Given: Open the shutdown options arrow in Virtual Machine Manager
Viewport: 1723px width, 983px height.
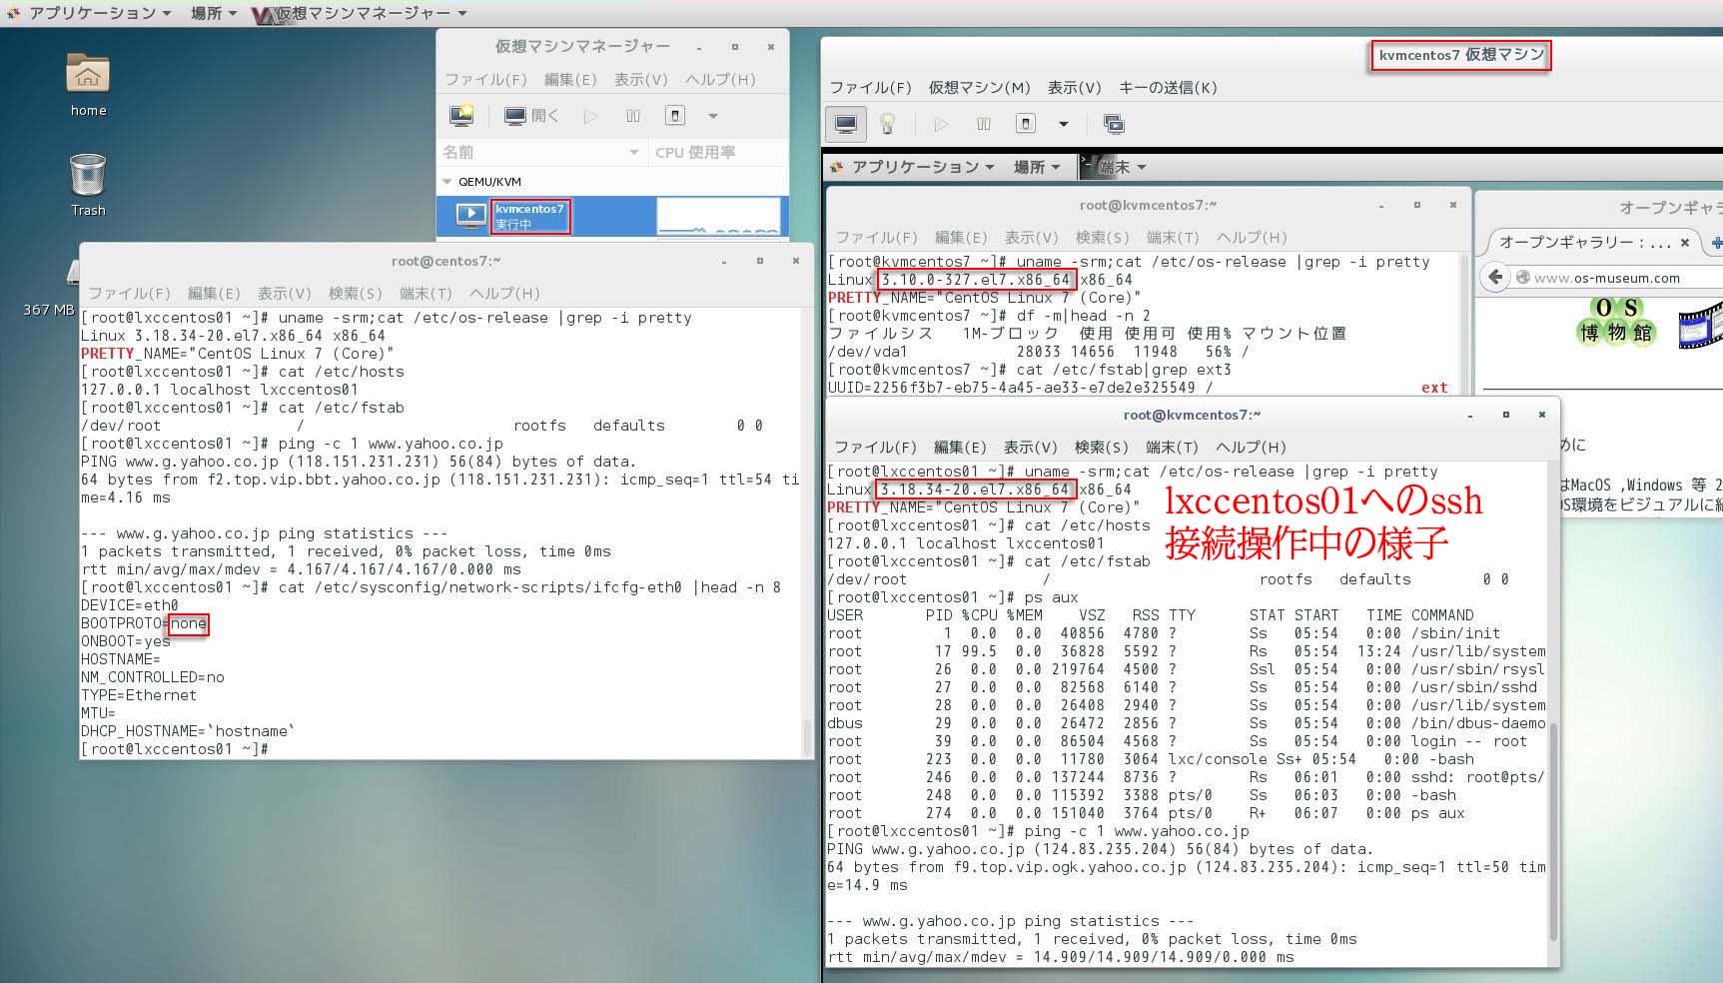Looking at the screenshot, I should coord(712,116).
